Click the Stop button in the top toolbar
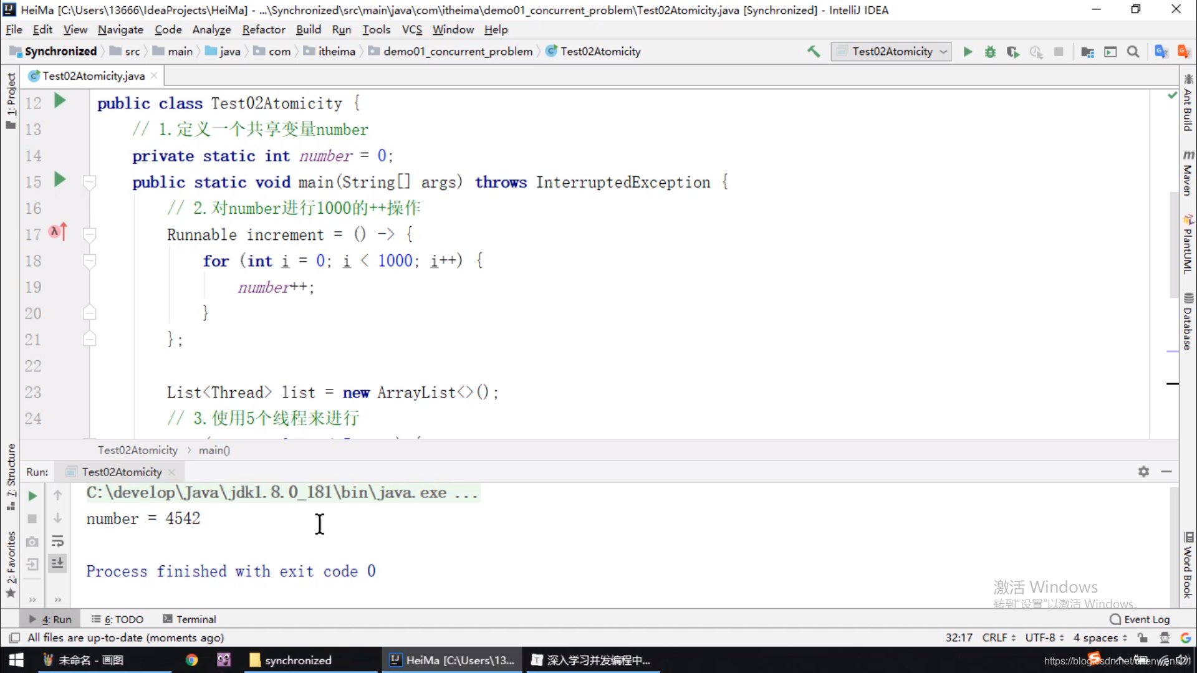Image resolution: width=1197 pixels, height=673 pixels. pos(1059,52)
